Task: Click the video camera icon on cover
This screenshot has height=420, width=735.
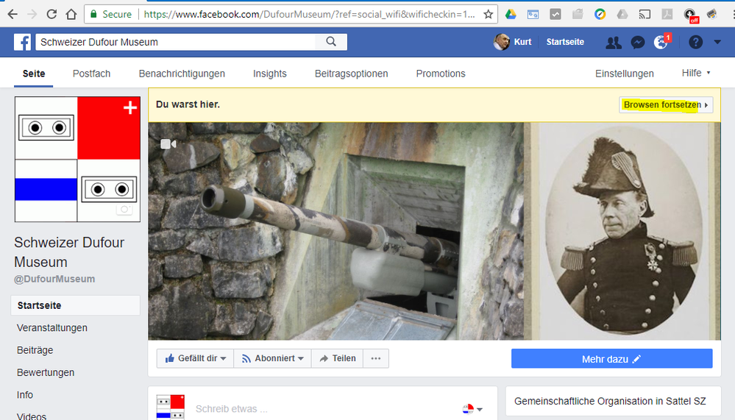Action: [168, 144]
